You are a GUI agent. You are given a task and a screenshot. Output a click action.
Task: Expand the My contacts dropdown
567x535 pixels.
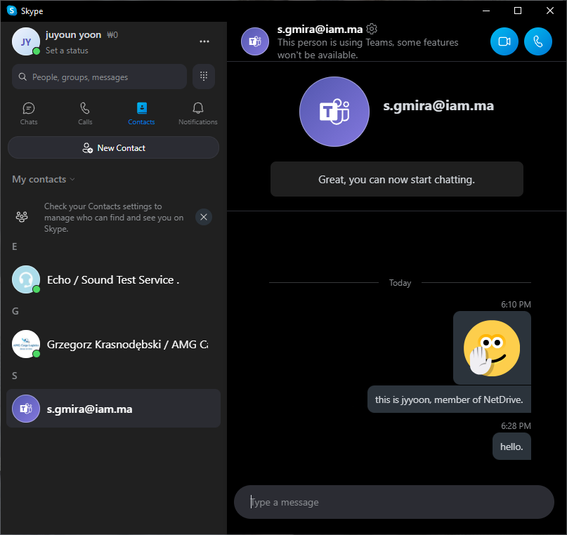click(44, 179)
